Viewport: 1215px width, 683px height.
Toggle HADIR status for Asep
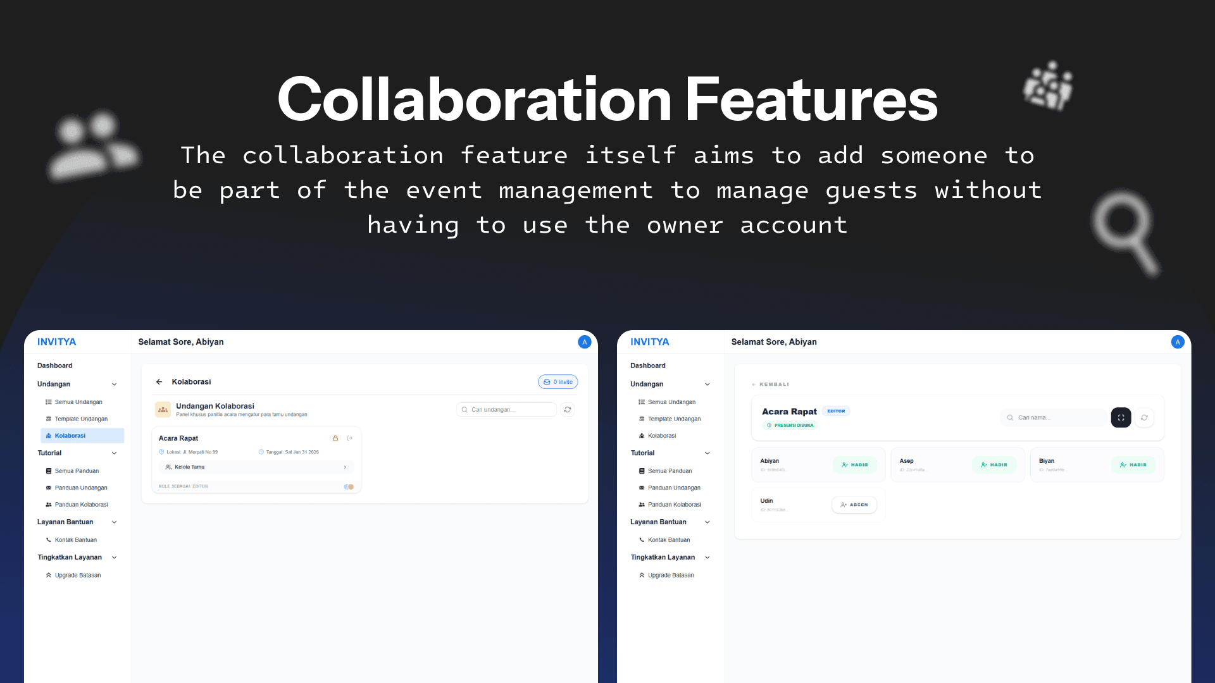(x=994, y=465)
